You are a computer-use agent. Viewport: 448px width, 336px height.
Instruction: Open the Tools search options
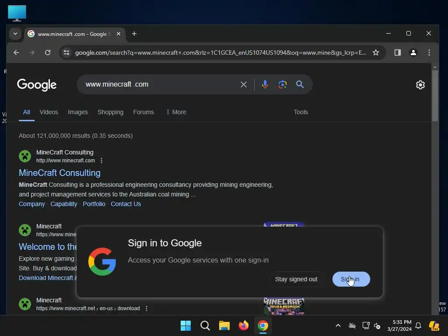pos(301,112)
